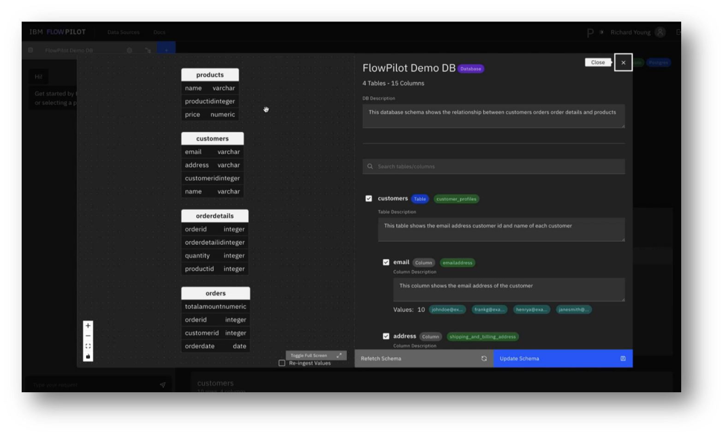
Task: Click the customer_profiles tag
Action: click(x=456, y=199)
